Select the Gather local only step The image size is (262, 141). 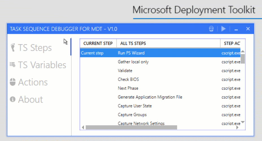click(133, 62)
